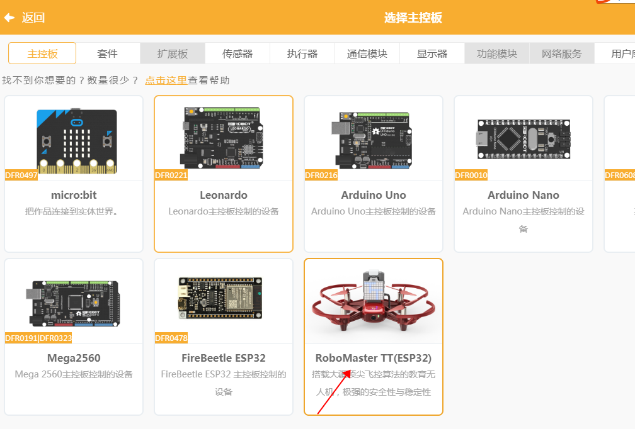Image resolution: width=635 pixels, height=429 pixels.
Task: Click the partially visible DFR0608 board card
Action: (620, 174)
